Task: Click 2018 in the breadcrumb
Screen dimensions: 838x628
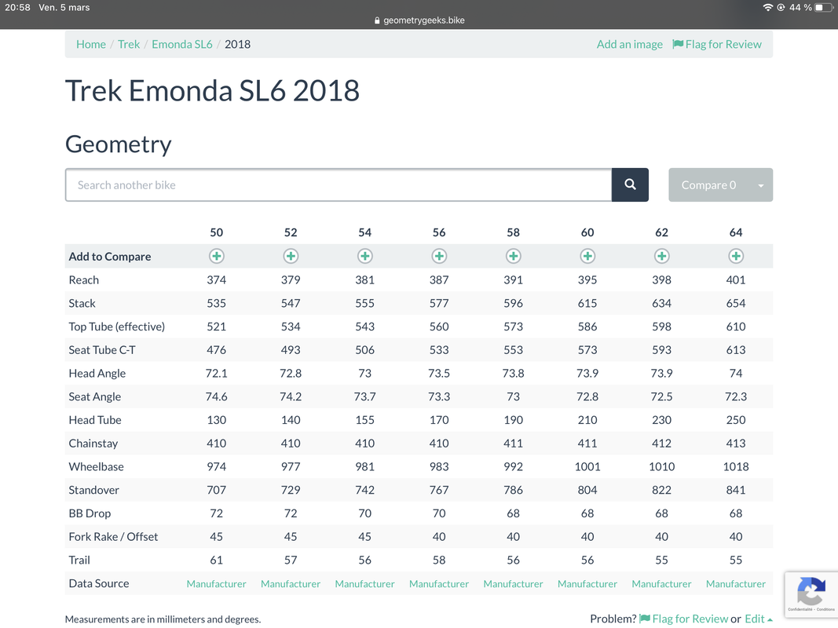Action: [238, 44]
